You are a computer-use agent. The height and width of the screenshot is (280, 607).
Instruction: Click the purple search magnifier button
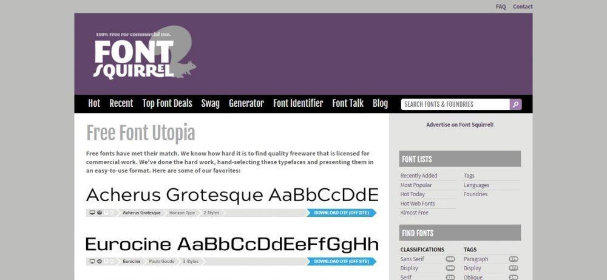[515, 104]
